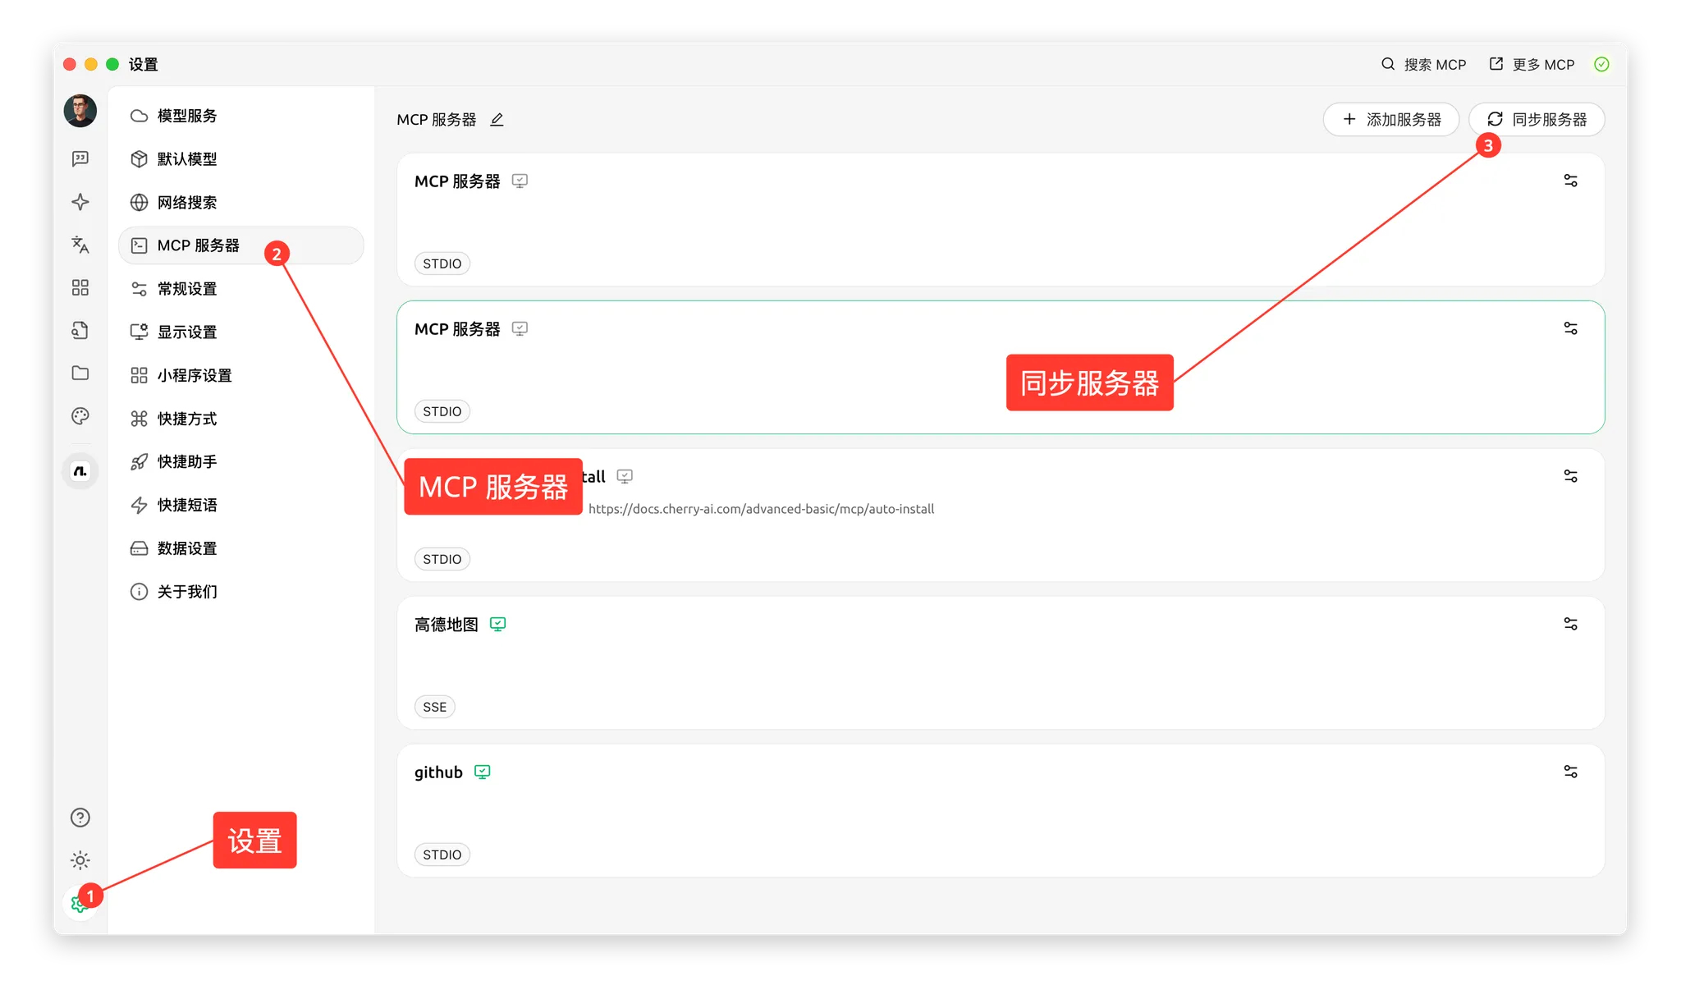Open settings sliders for 高德地图 server
Screen dimensions: 1681x999
click(x=1570, y=624)
